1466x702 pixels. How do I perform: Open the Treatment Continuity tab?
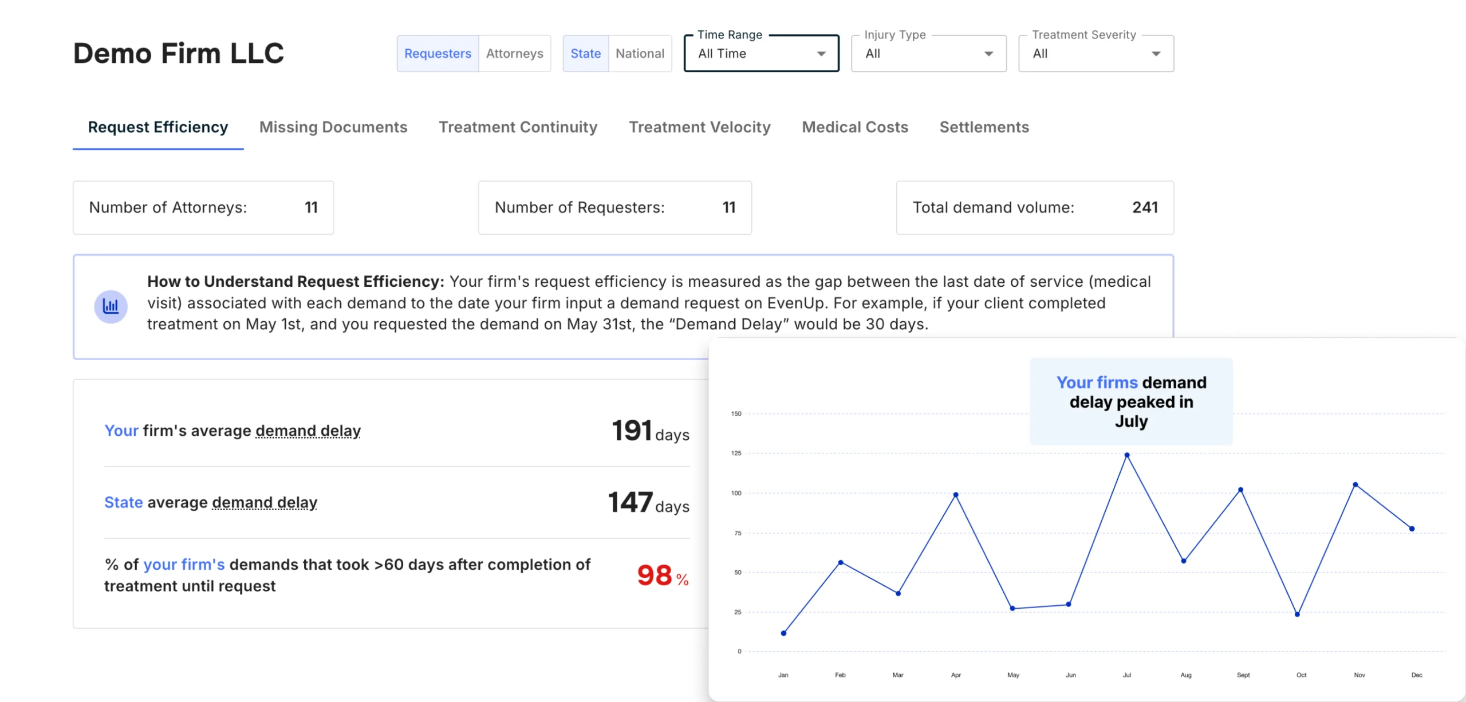[x=518, y=127]
